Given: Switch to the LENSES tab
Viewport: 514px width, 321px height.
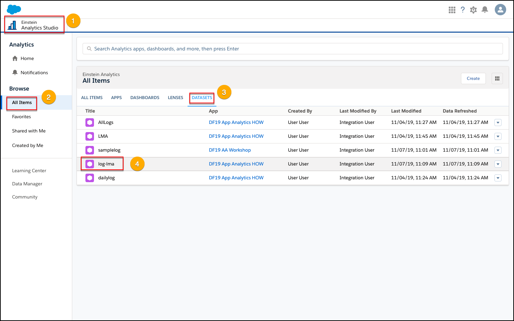Looking at the screenshot, I should point(175,98).
